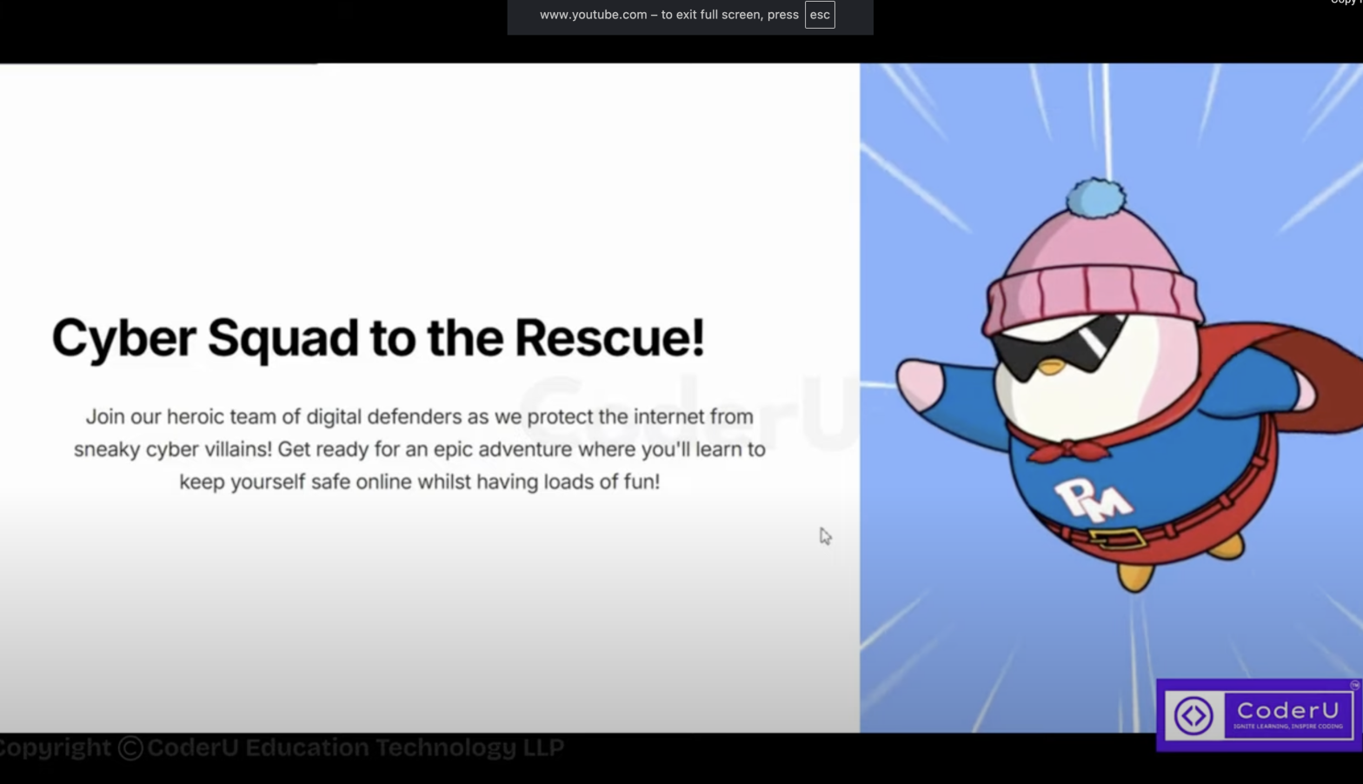Click the Ignite Learning, Inspire Coding tagline
The width and height of the screenshot is (1363, 784).
pos(1287,727)
